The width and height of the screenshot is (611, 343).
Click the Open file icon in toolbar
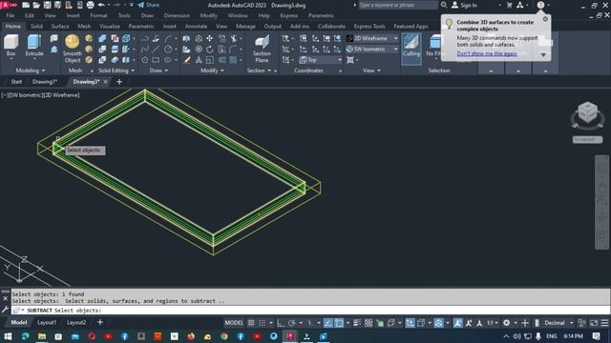(x=36, y=5)
